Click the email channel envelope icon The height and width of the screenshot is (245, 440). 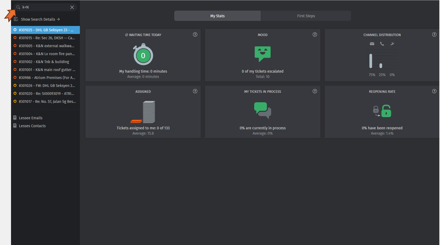[372, 44]
